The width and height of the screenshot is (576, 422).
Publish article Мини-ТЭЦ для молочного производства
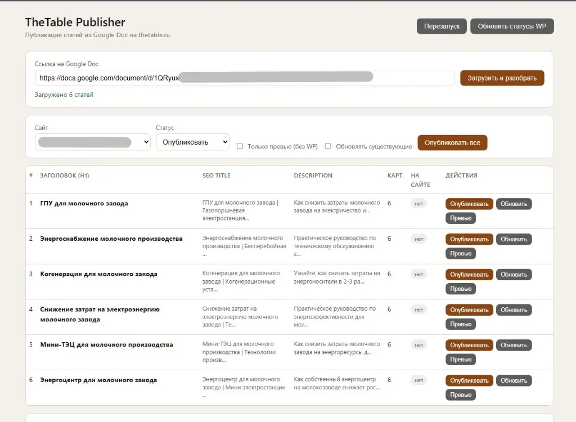pyautogui.click(x=469, y=345)
